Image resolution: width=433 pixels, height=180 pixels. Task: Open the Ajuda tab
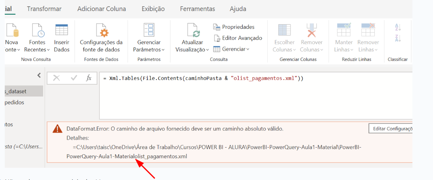[x=238, y=9]
